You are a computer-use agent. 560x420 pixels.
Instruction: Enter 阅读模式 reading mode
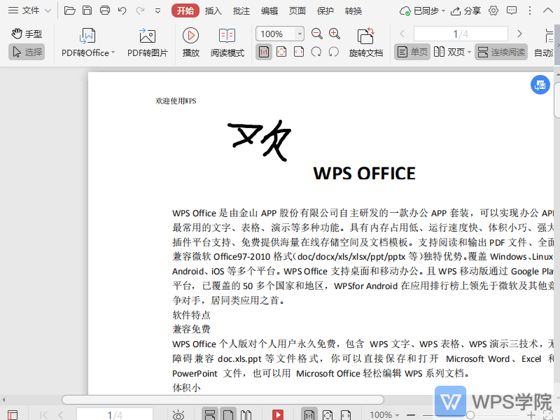point(227,43)
